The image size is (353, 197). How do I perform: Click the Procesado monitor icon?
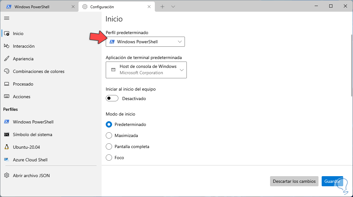(x=6, y=84)
